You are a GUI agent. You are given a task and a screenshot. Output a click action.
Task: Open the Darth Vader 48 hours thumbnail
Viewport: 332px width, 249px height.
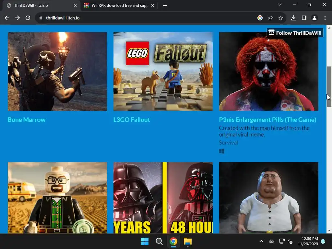click(163, 198)
